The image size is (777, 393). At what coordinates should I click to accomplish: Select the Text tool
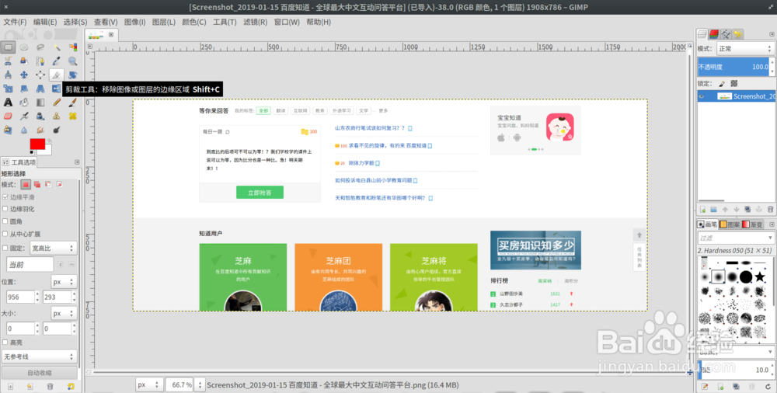(8, 103)
